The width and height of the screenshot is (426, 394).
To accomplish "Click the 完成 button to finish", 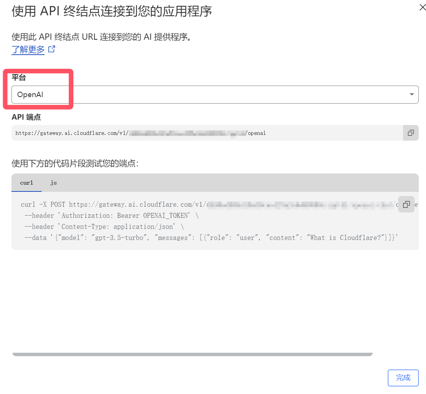I will [x=403, y=378].
